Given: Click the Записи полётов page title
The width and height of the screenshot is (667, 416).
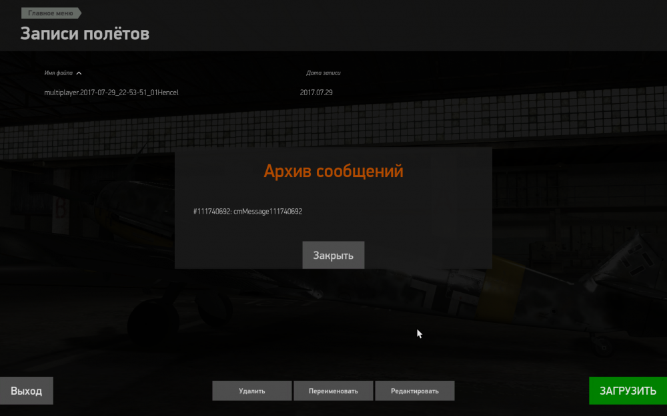Looking at the screenshot, I should tap(84, 33).
